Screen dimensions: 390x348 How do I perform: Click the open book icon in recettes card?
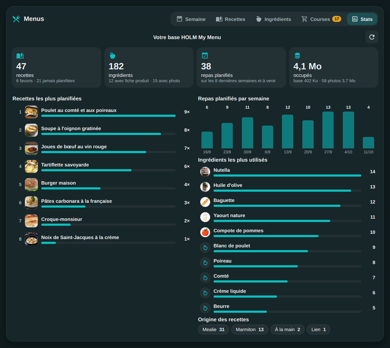(x=20, y=56)
